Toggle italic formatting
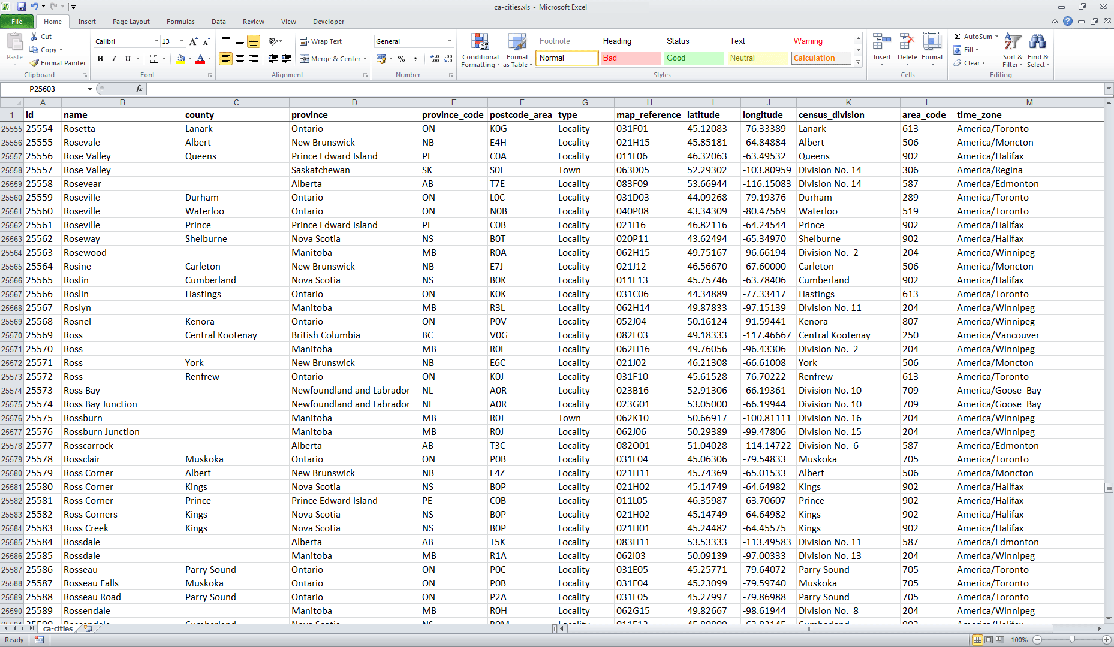 point(113,59)
